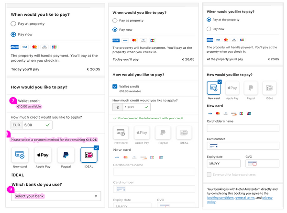The image size is (287, 213).
Task: Click '€10.00 available' text in left panel
Action: 29,106
